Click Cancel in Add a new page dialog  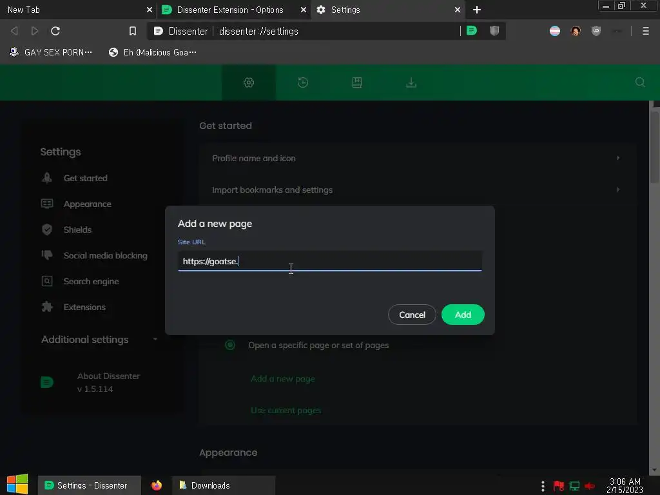(x=412, y=315)
